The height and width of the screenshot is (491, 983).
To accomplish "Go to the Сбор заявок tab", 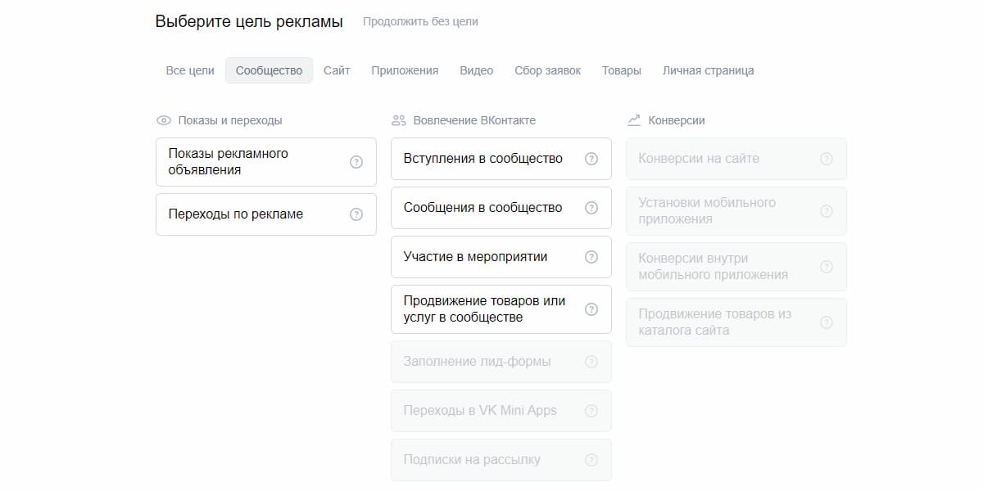I will tap(547, 70).
